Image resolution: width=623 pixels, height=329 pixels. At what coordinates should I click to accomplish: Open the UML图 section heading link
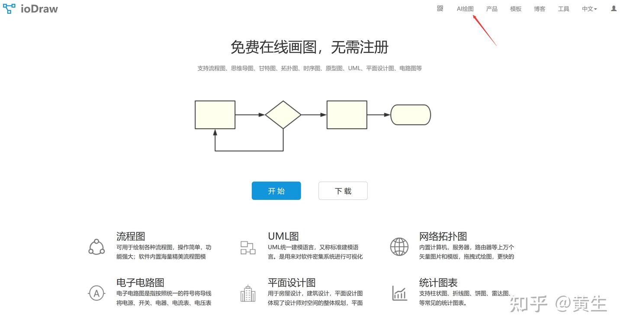tap(283, 236)
